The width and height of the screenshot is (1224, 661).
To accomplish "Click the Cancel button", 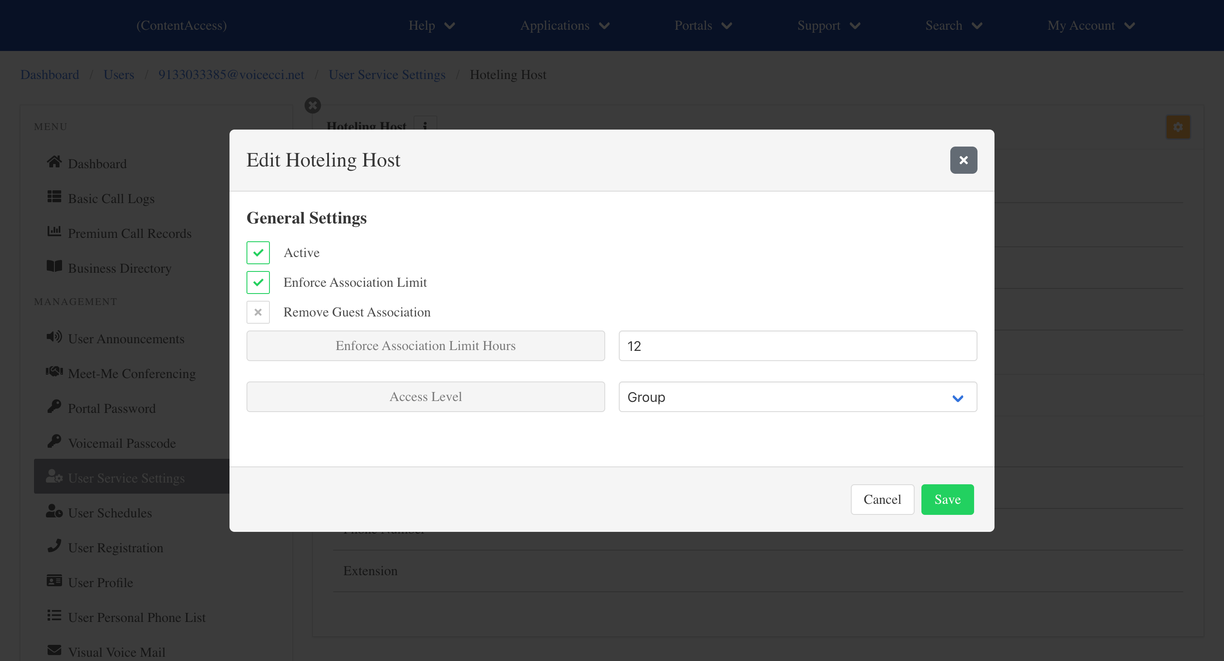I will coord(882,500).
